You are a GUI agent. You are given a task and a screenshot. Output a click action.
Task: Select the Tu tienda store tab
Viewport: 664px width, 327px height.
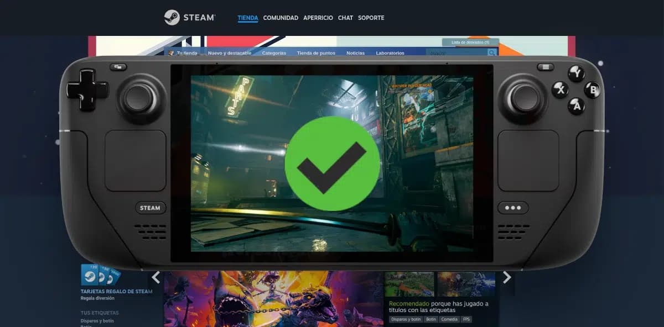point(186,53)
